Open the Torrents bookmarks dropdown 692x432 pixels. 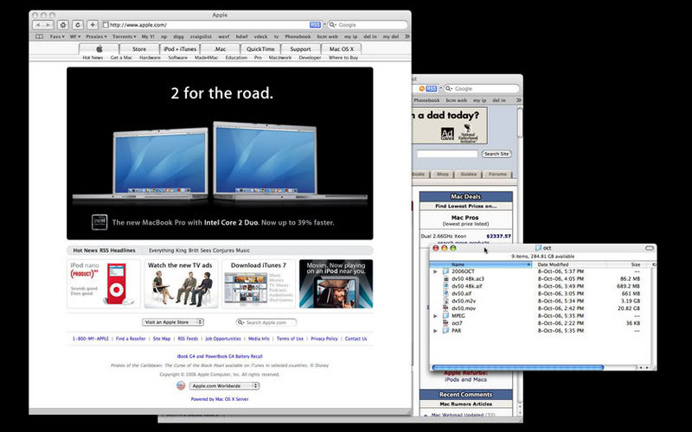point(124,36)
